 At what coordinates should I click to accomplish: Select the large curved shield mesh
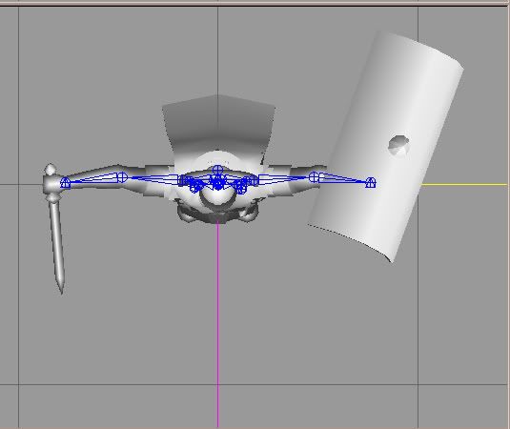pos(386,146)
